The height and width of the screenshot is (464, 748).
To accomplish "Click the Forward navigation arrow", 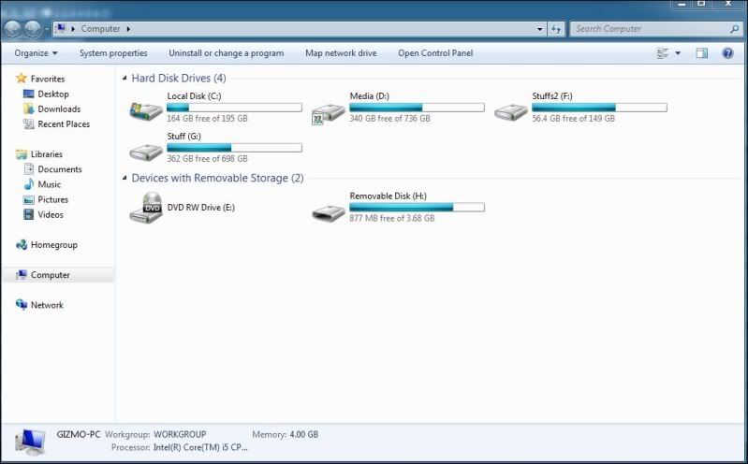I will pos(33,29).
